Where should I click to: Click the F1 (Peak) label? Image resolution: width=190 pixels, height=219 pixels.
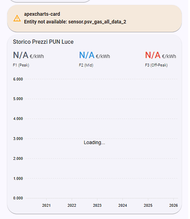click(x=21, y=65)
